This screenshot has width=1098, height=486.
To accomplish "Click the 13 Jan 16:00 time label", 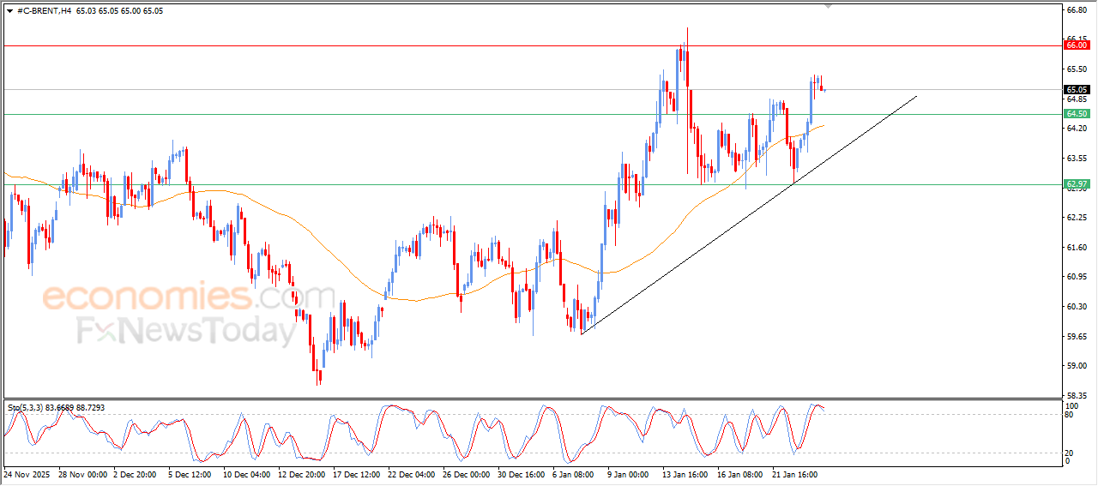I will point(685,474).
